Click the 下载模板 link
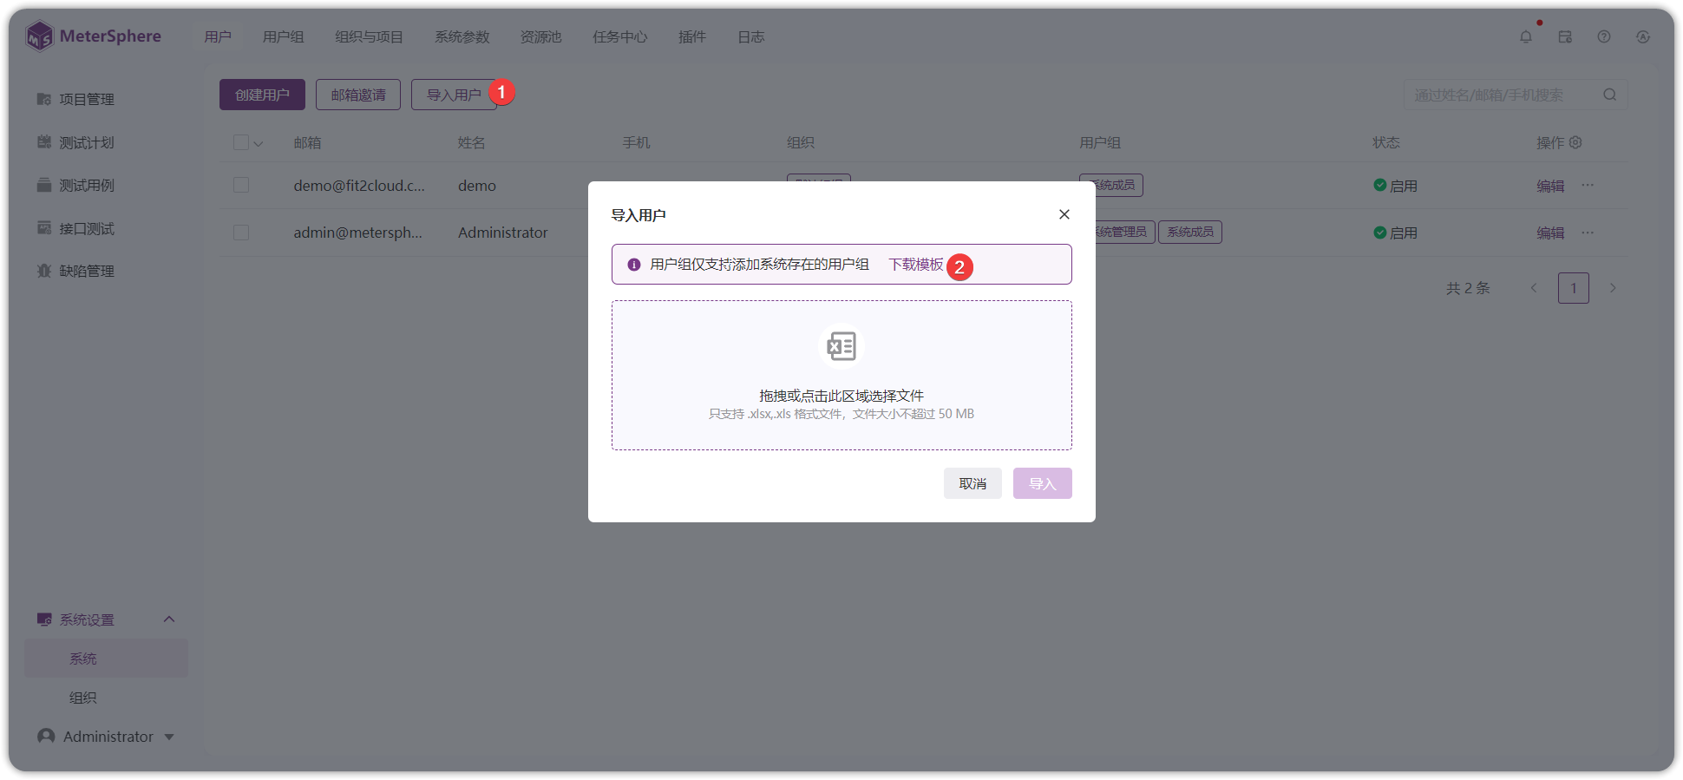 (916, 265)
